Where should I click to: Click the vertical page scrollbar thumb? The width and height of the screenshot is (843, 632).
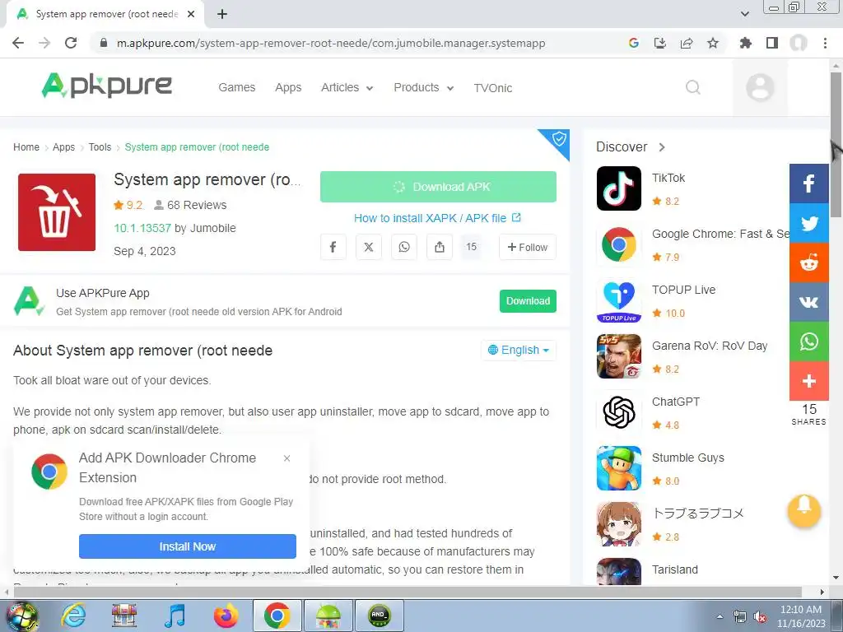tap(836, 144)
